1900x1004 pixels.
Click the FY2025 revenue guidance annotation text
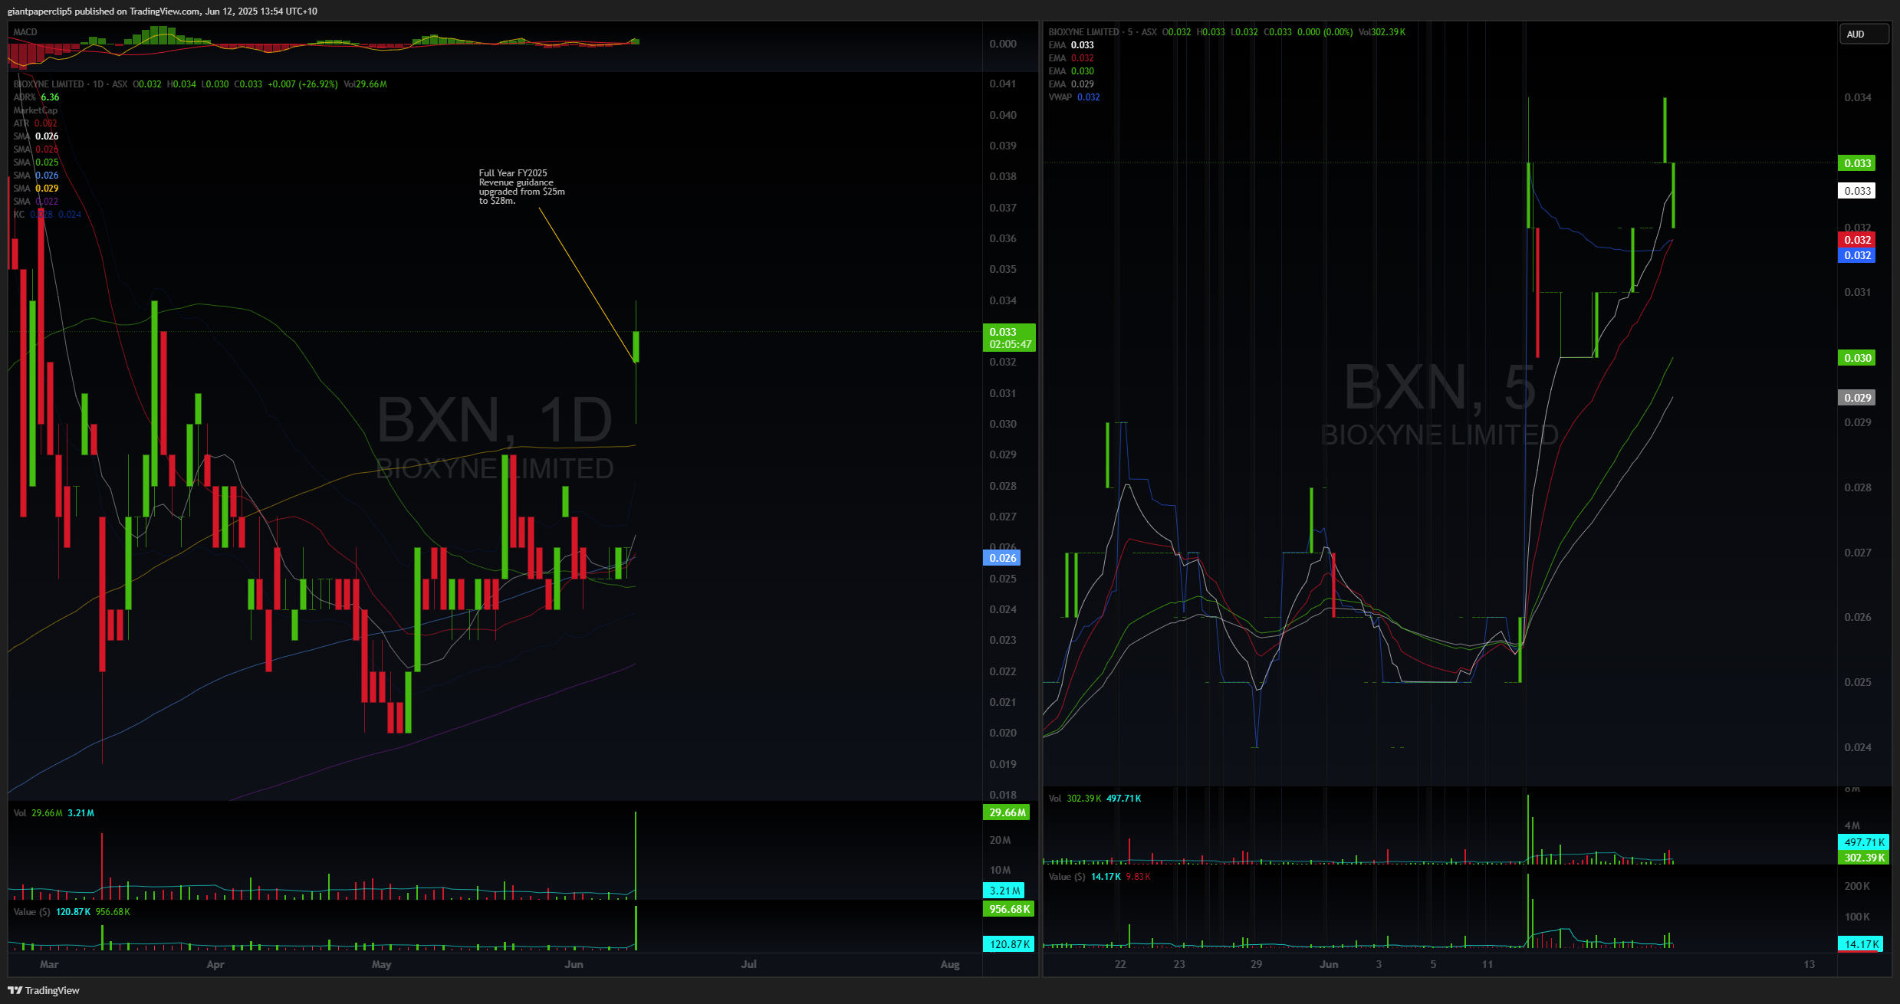(521, 187)
